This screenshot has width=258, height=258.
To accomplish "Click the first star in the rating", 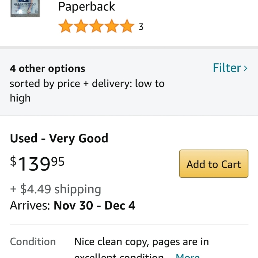I will pyautogui.click(x=66, y=27).
